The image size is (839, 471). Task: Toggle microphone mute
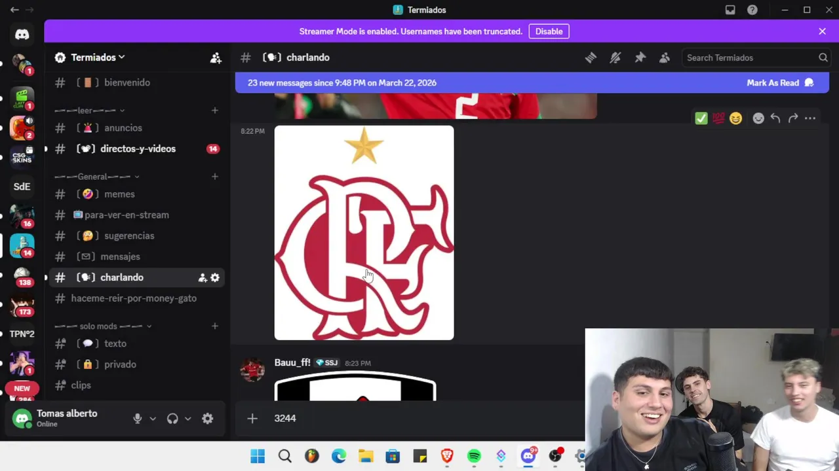point(138,419)
